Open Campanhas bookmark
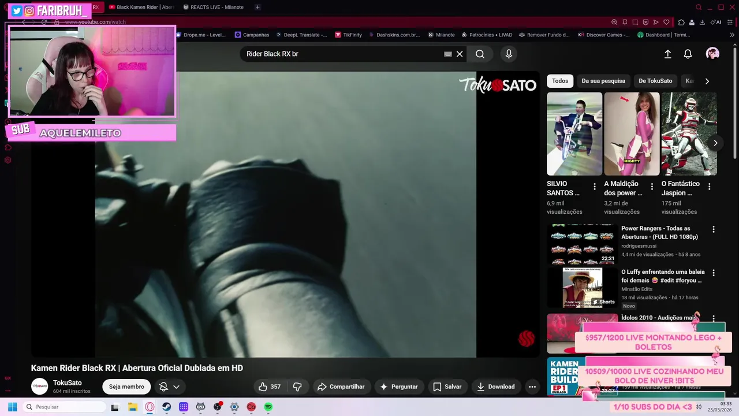The image size is (739, 416). coord(252,35)
